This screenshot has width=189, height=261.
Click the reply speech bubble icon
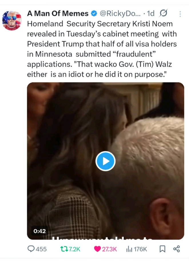click(31, 249)
